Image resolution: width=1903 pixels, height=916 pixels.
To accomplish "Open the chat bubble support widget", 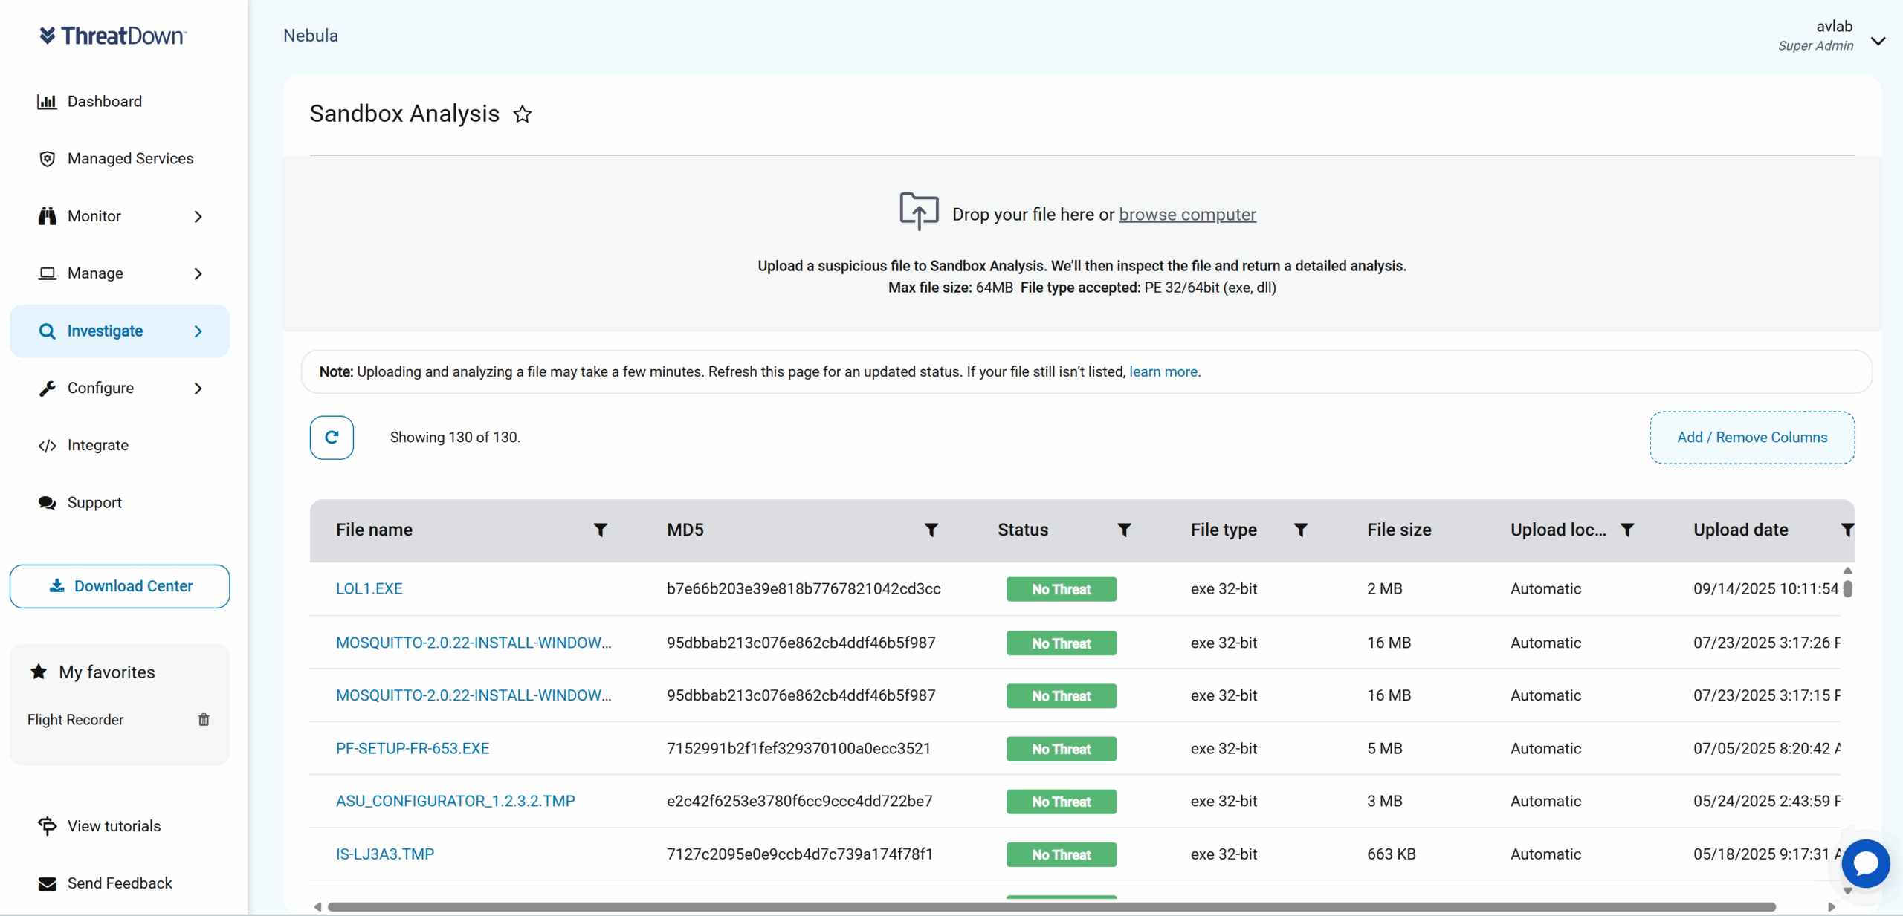I will tap(1865, 863).
